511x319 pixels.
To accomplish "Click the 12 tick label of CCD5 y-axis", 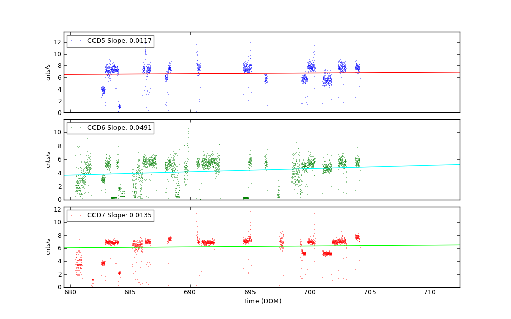I will (57, 42).
